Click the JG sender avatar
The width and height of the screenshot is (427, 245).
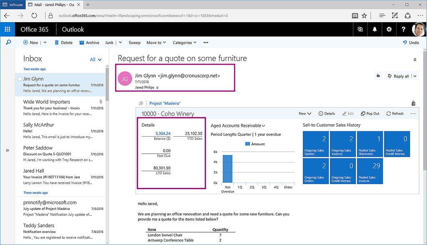pyautogui.click(x=125, y=79)
